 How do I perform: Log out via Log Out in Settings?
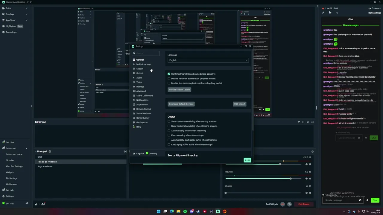point(138,153)
